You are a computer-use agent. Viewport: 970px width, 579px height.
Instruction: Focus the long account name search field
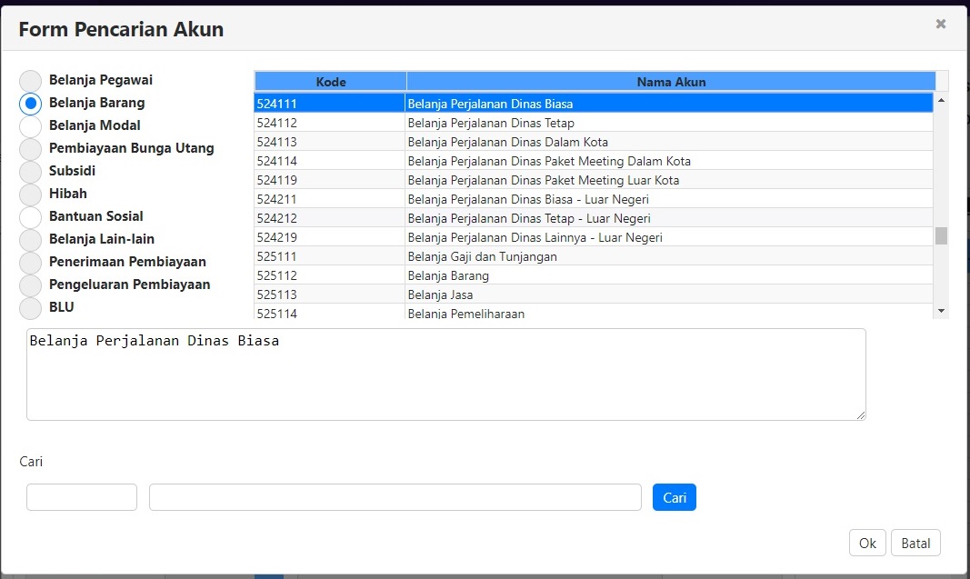(x=395, y=497)
